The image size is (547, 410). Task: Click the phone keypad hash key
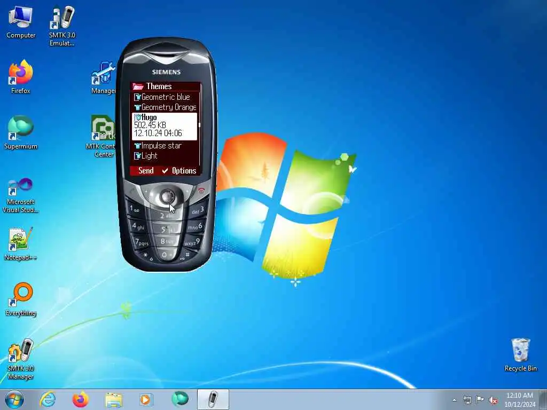tap(185, 256)
